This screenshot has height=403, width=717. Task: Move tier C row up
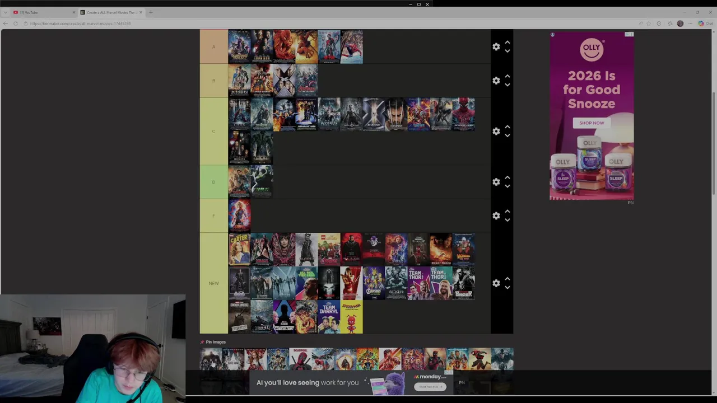pyautogui.click(x=508, y=126)
